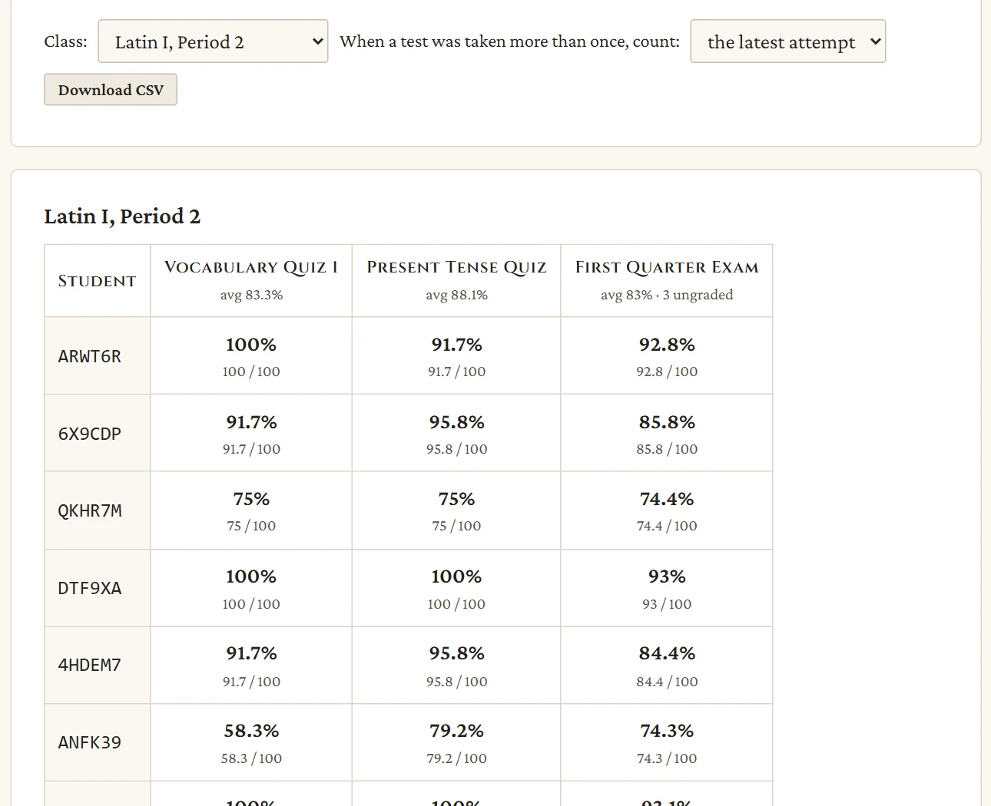Click ARWT6R's Present Tense Quiz score of 91.7%
Screen dimensions: 991x806
click(456, 345)
